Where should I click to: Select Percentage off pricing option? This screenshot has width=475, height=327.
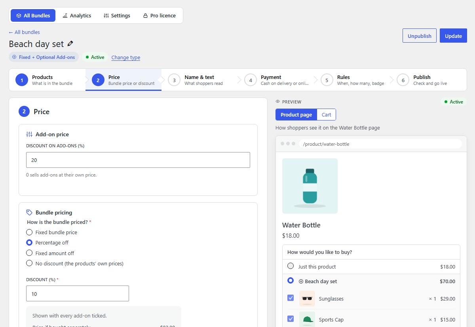pos(29,242)
